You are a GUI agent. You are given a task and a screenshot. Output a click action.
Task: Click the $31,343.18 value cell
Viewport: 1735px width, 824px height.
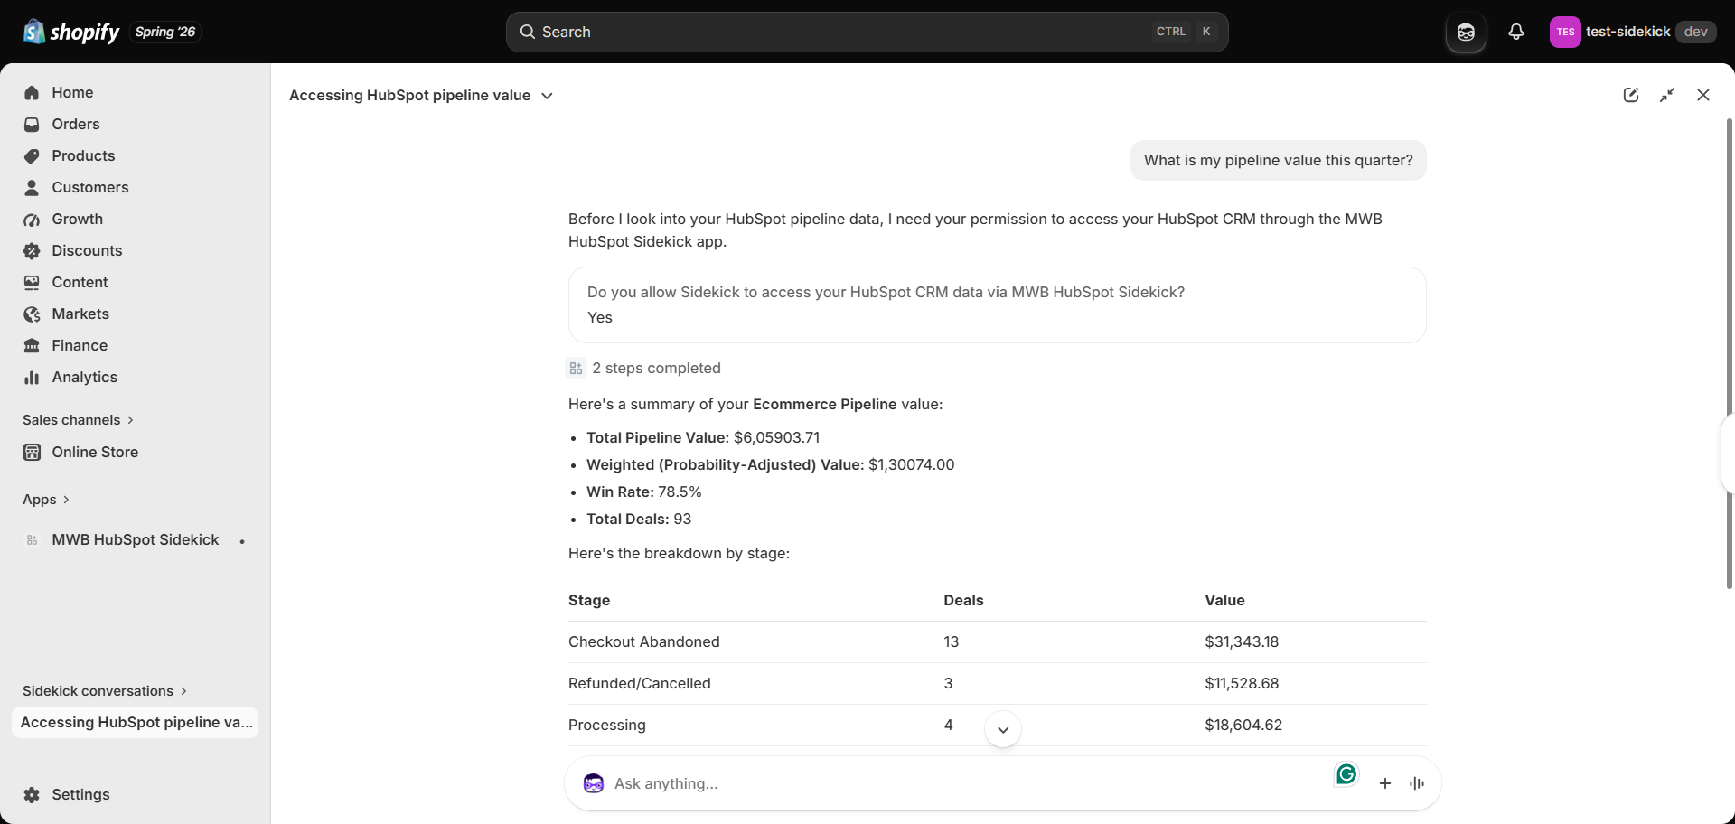(x=1242, y=641)
